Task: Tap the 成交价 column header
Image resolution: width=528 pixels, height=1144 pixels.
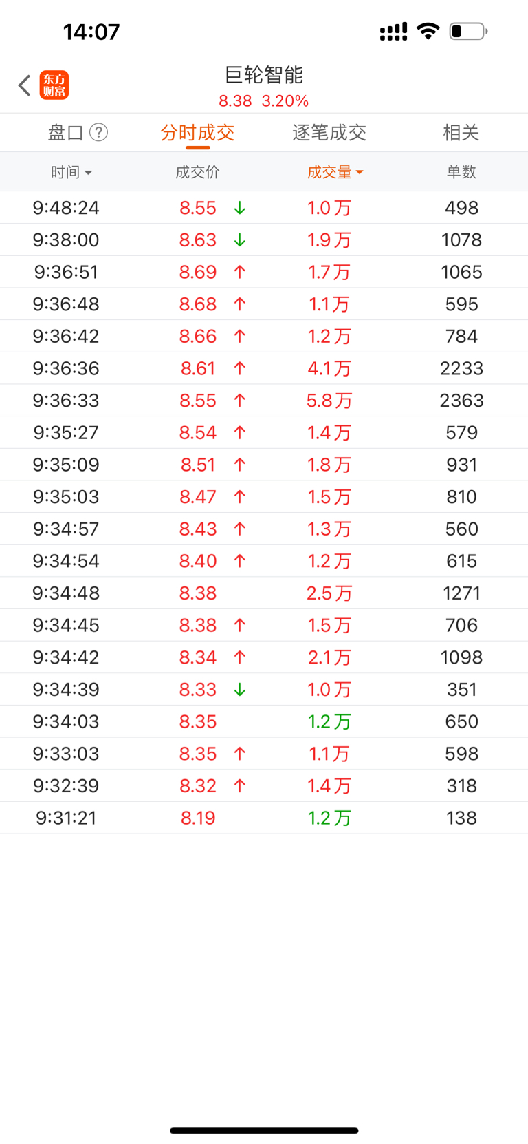Action: [x=197, y=172]
